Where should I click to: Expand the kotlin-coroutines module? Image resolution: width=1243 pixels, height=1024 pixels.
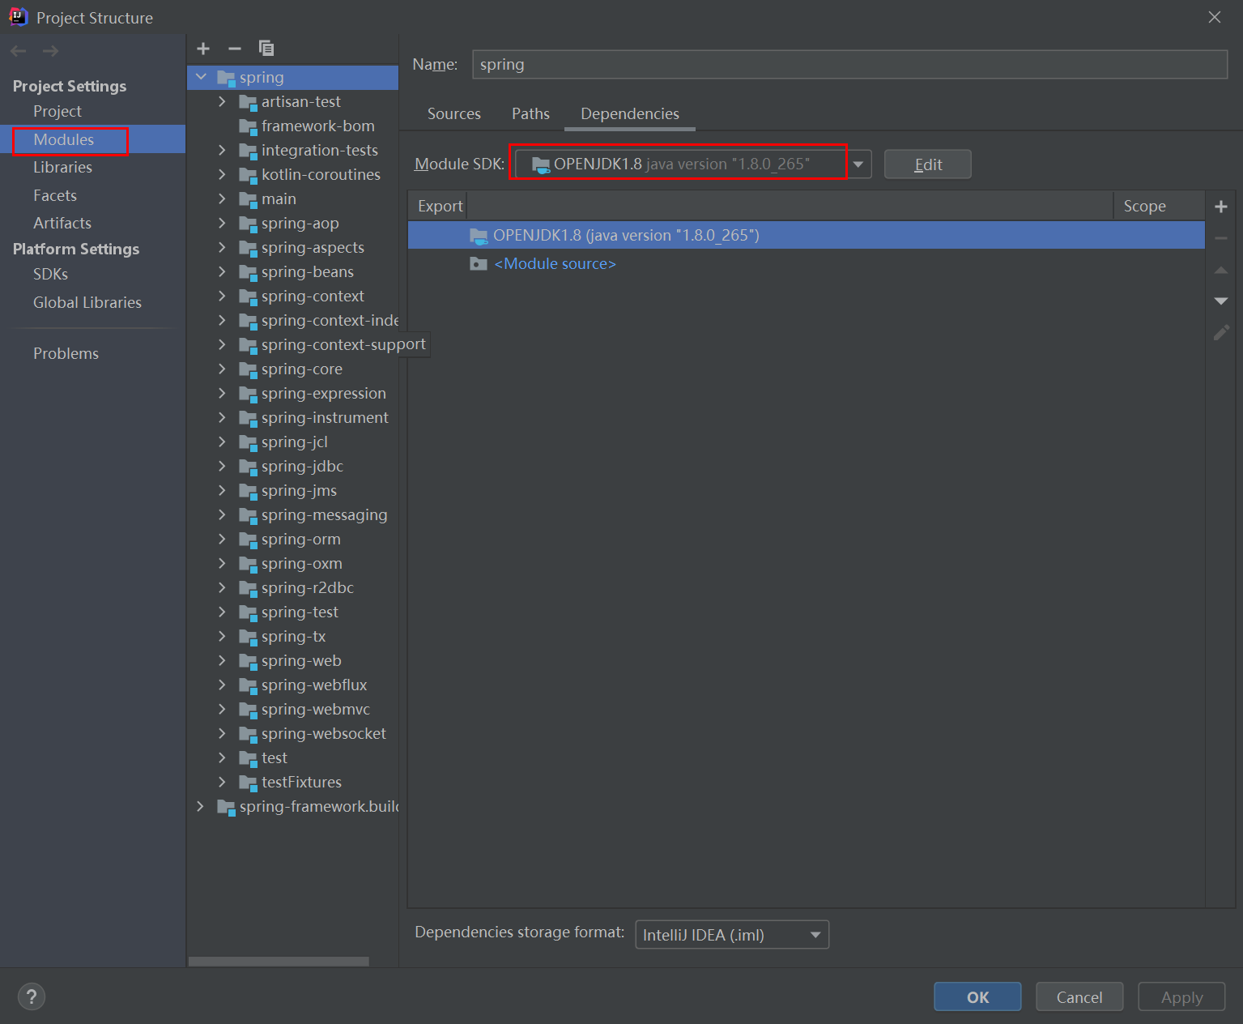[x=222, y=174]
